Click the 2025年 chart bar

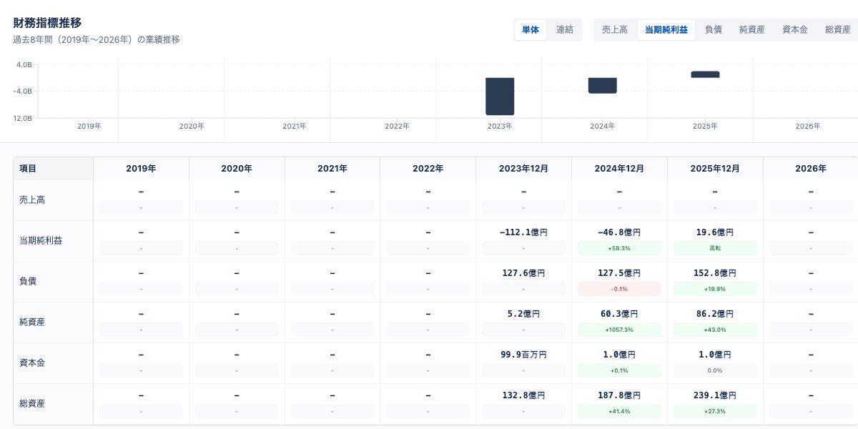click(705, 74)
